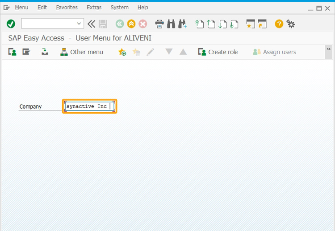Click Add to Favorites star icon

(x=122, y=52)
